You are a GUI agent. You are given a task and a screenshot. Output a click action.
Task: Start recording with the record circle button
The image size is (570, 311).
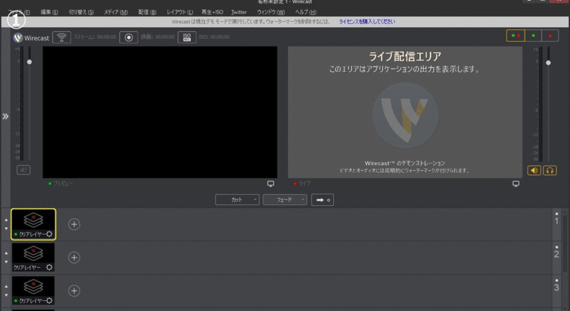pos(128,37)
